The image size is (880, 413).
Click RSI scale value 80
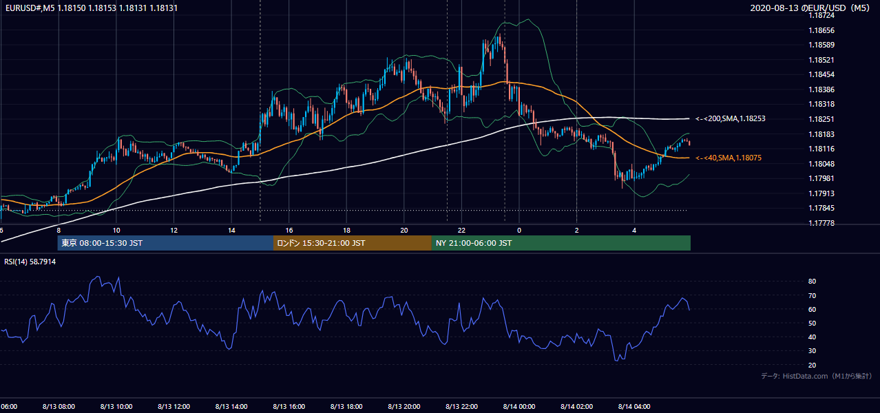[x=812, y=282]
